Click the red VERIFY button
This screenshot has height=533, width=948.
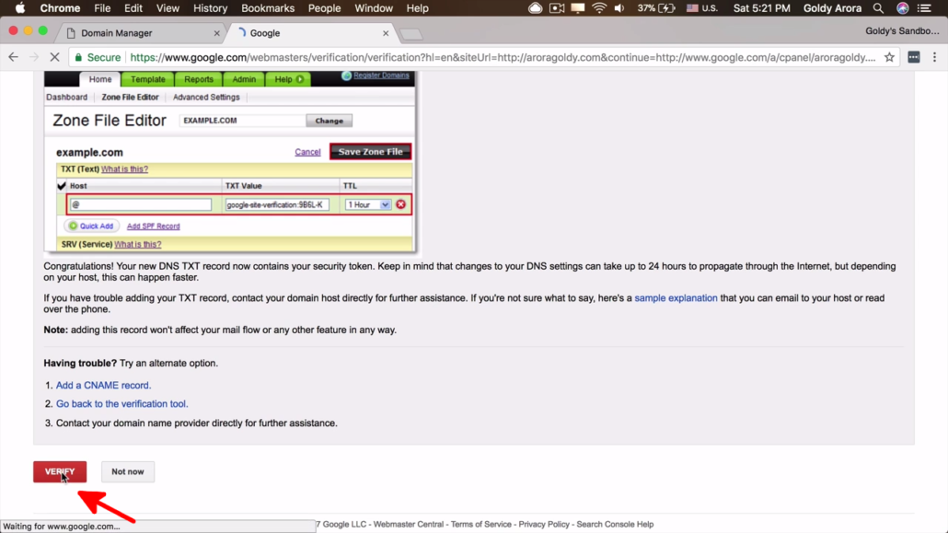60,472
